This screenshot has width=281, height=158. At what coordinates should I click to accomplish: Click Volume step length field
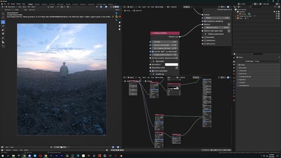[x=165, y=45]
